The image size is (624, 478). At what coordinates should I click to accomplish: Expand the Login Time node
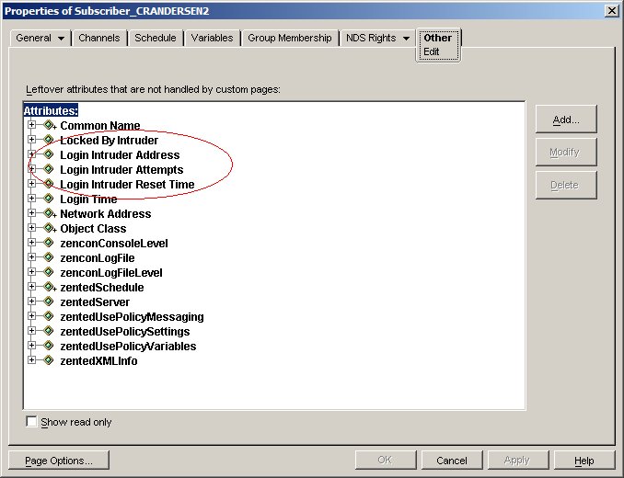[32, 199]
